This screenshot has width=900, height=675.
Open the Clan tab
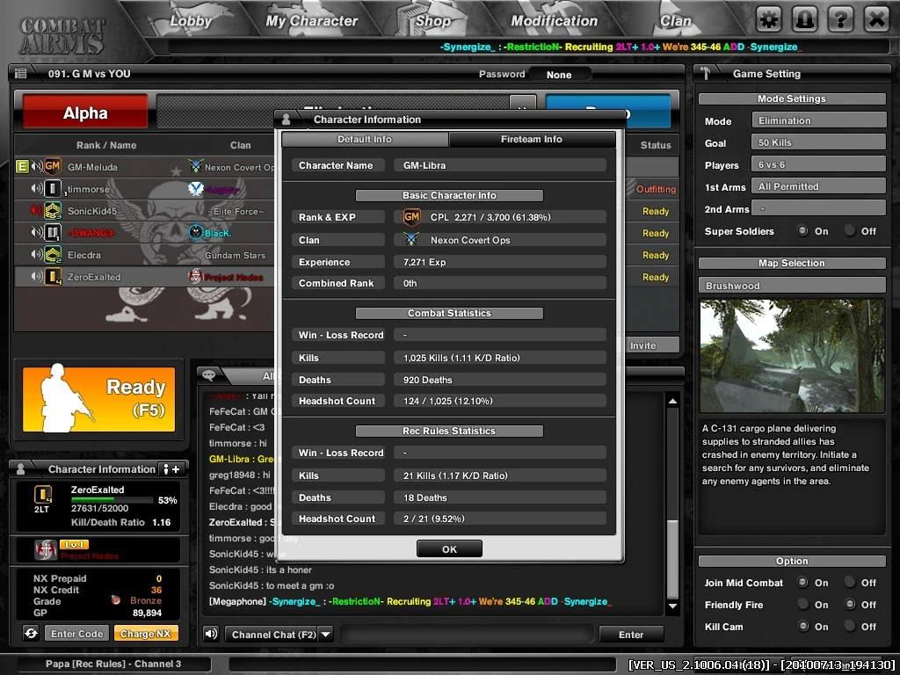click(x=676, y=21)
